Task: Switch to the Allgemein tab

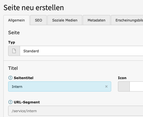Action: coord(16,20)
